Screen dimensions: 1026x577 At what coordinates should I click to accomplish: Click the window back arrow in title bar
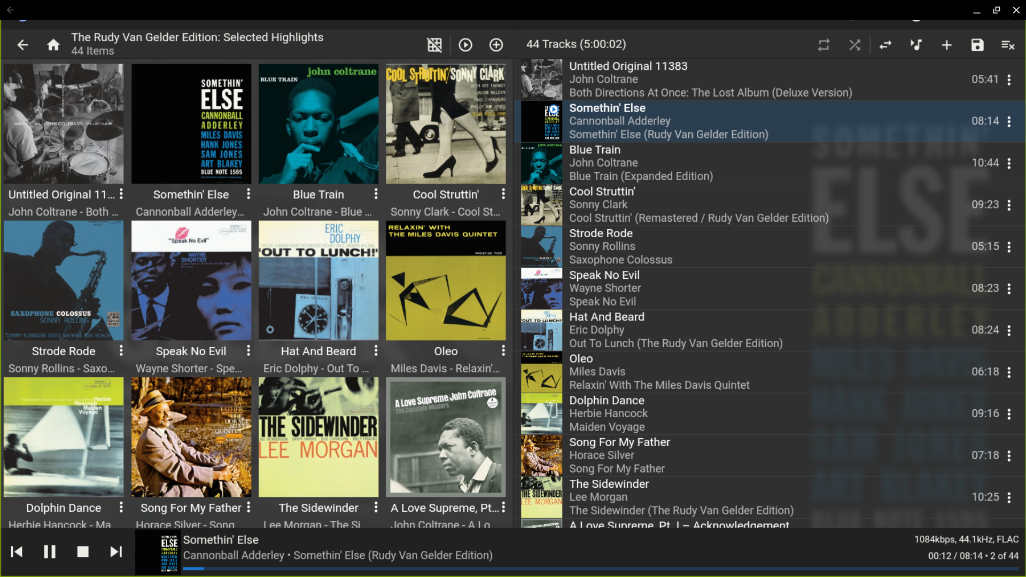pyautogui.click(x=10, y=10)
